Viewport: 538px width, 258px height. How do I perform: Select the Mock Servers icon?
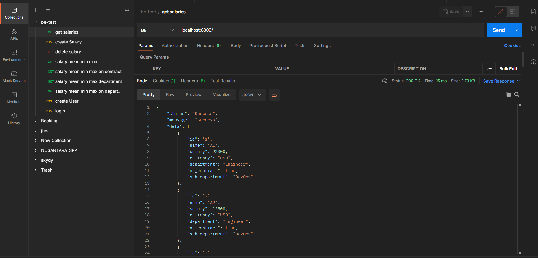pos(14,76)
